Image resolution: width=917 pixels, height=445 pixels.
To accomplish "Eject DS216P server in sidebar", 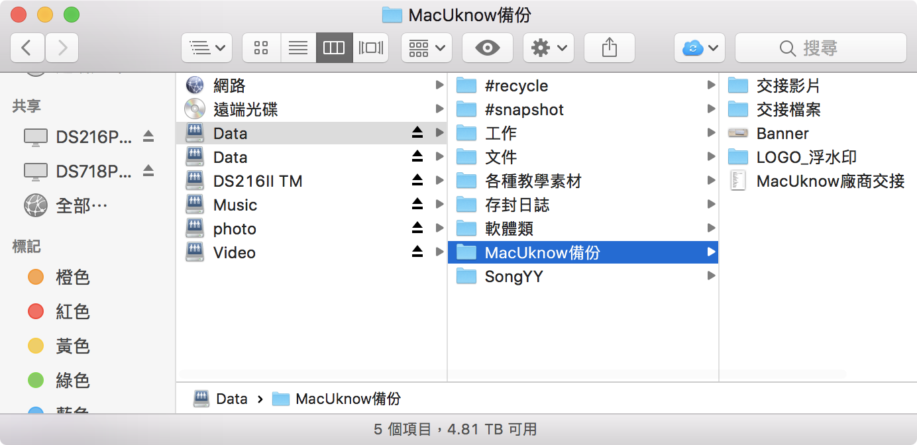I will (148, 136).
